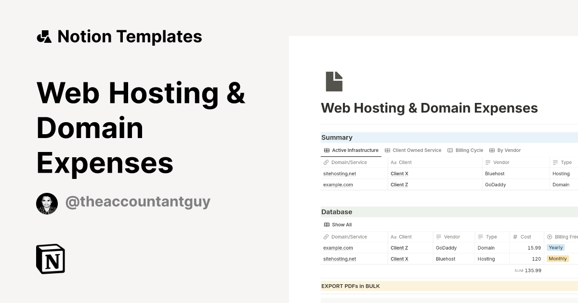578x303 pixels.
Task: Switch to the By Vendor view
Action: 505,150
